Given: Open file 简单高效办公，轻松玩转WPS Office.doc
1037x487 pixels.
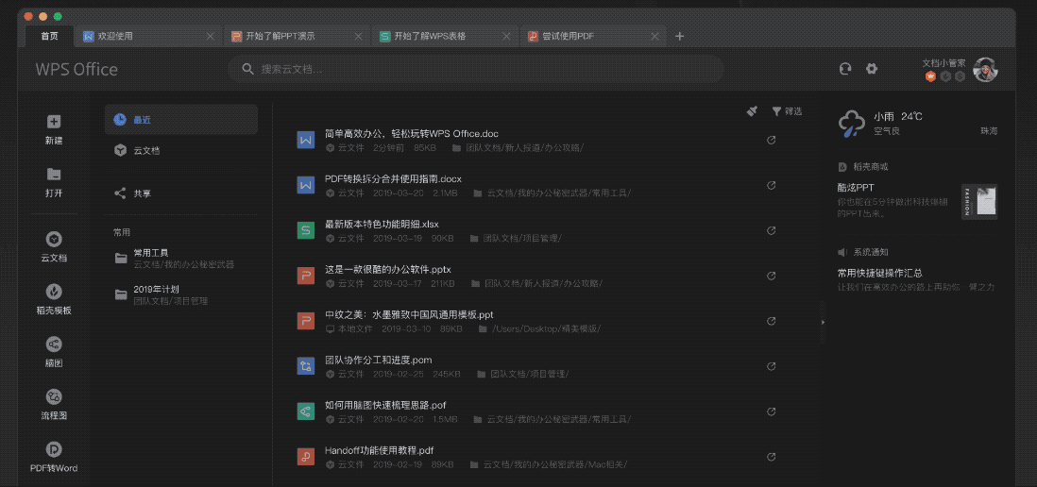Looking at the screenshot, I should [x=411, y=133].
